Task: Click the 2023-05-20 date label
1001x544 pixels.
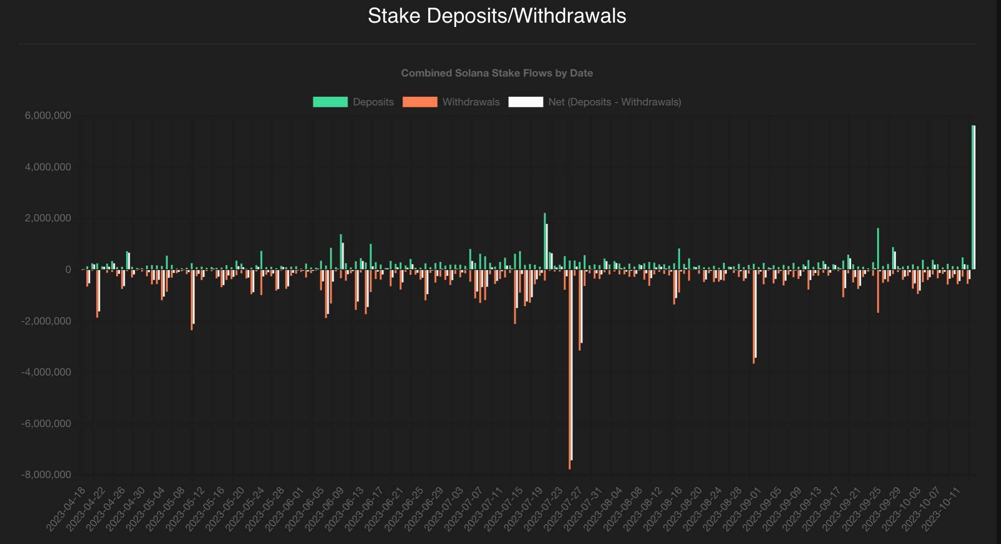Action: pyautogui.click(x=225, y=509)
